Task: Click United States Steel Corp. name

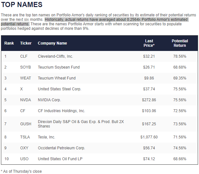Action: coord(59,89)
